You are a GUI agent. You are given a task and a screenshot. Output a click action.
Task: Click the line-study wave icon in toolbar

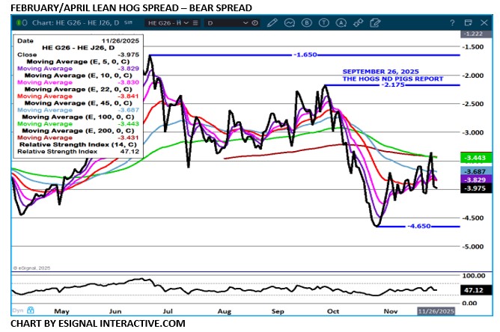click(x=289, y=24)
